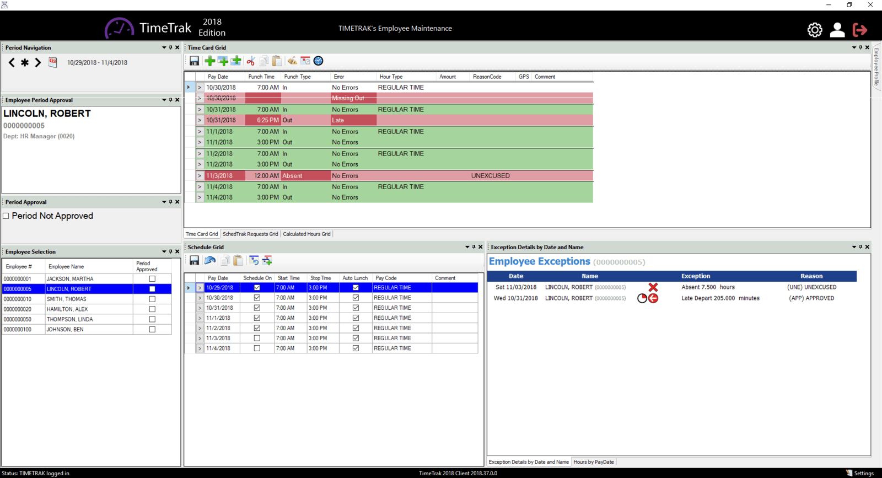The width and height of the screenshot is (882, 478).
Task: Expand the 10/30/2018 7:00 AM punch row
Action: 200,88
